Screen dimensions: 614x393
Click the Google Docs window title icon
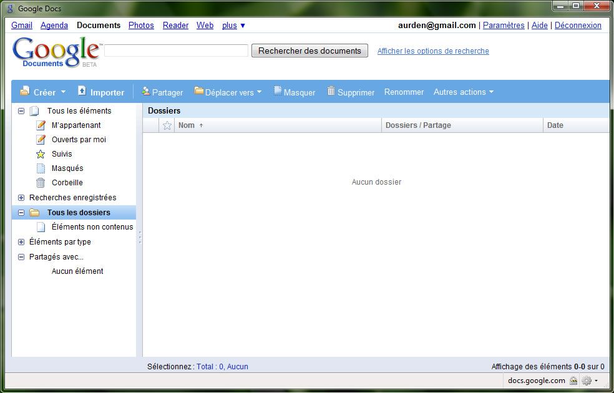[11, 8]
